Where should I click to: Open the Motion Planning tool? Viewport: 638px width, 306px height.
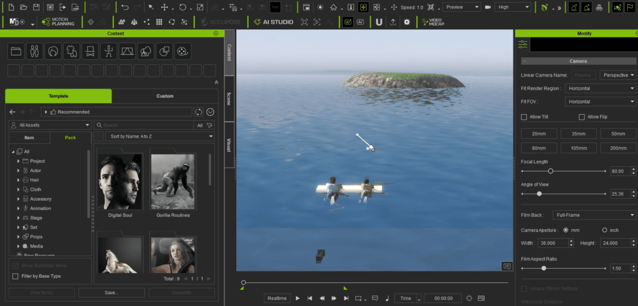58,22
